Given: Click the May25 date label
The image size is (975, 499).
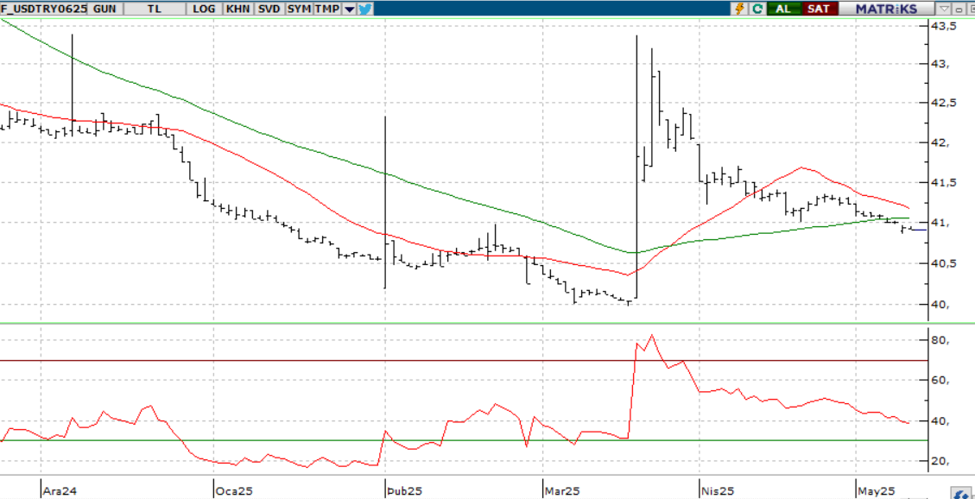Looking at the screenshot, I should click(877, 491).
